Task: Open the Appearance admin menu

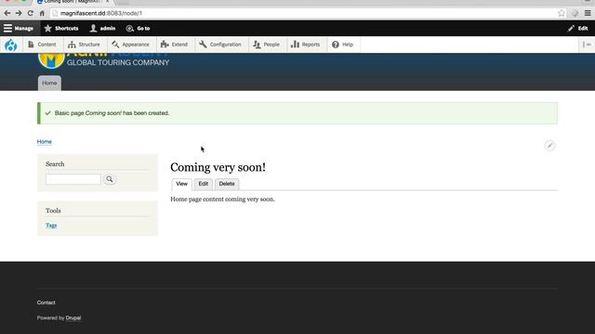Action: (130, 45)
